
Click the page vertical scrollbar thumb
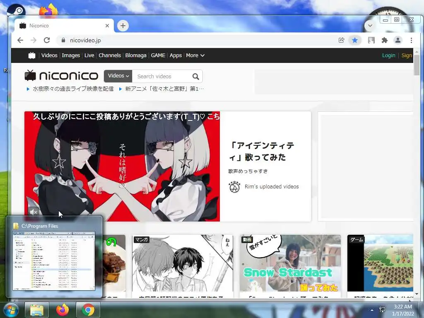point(417,65)
